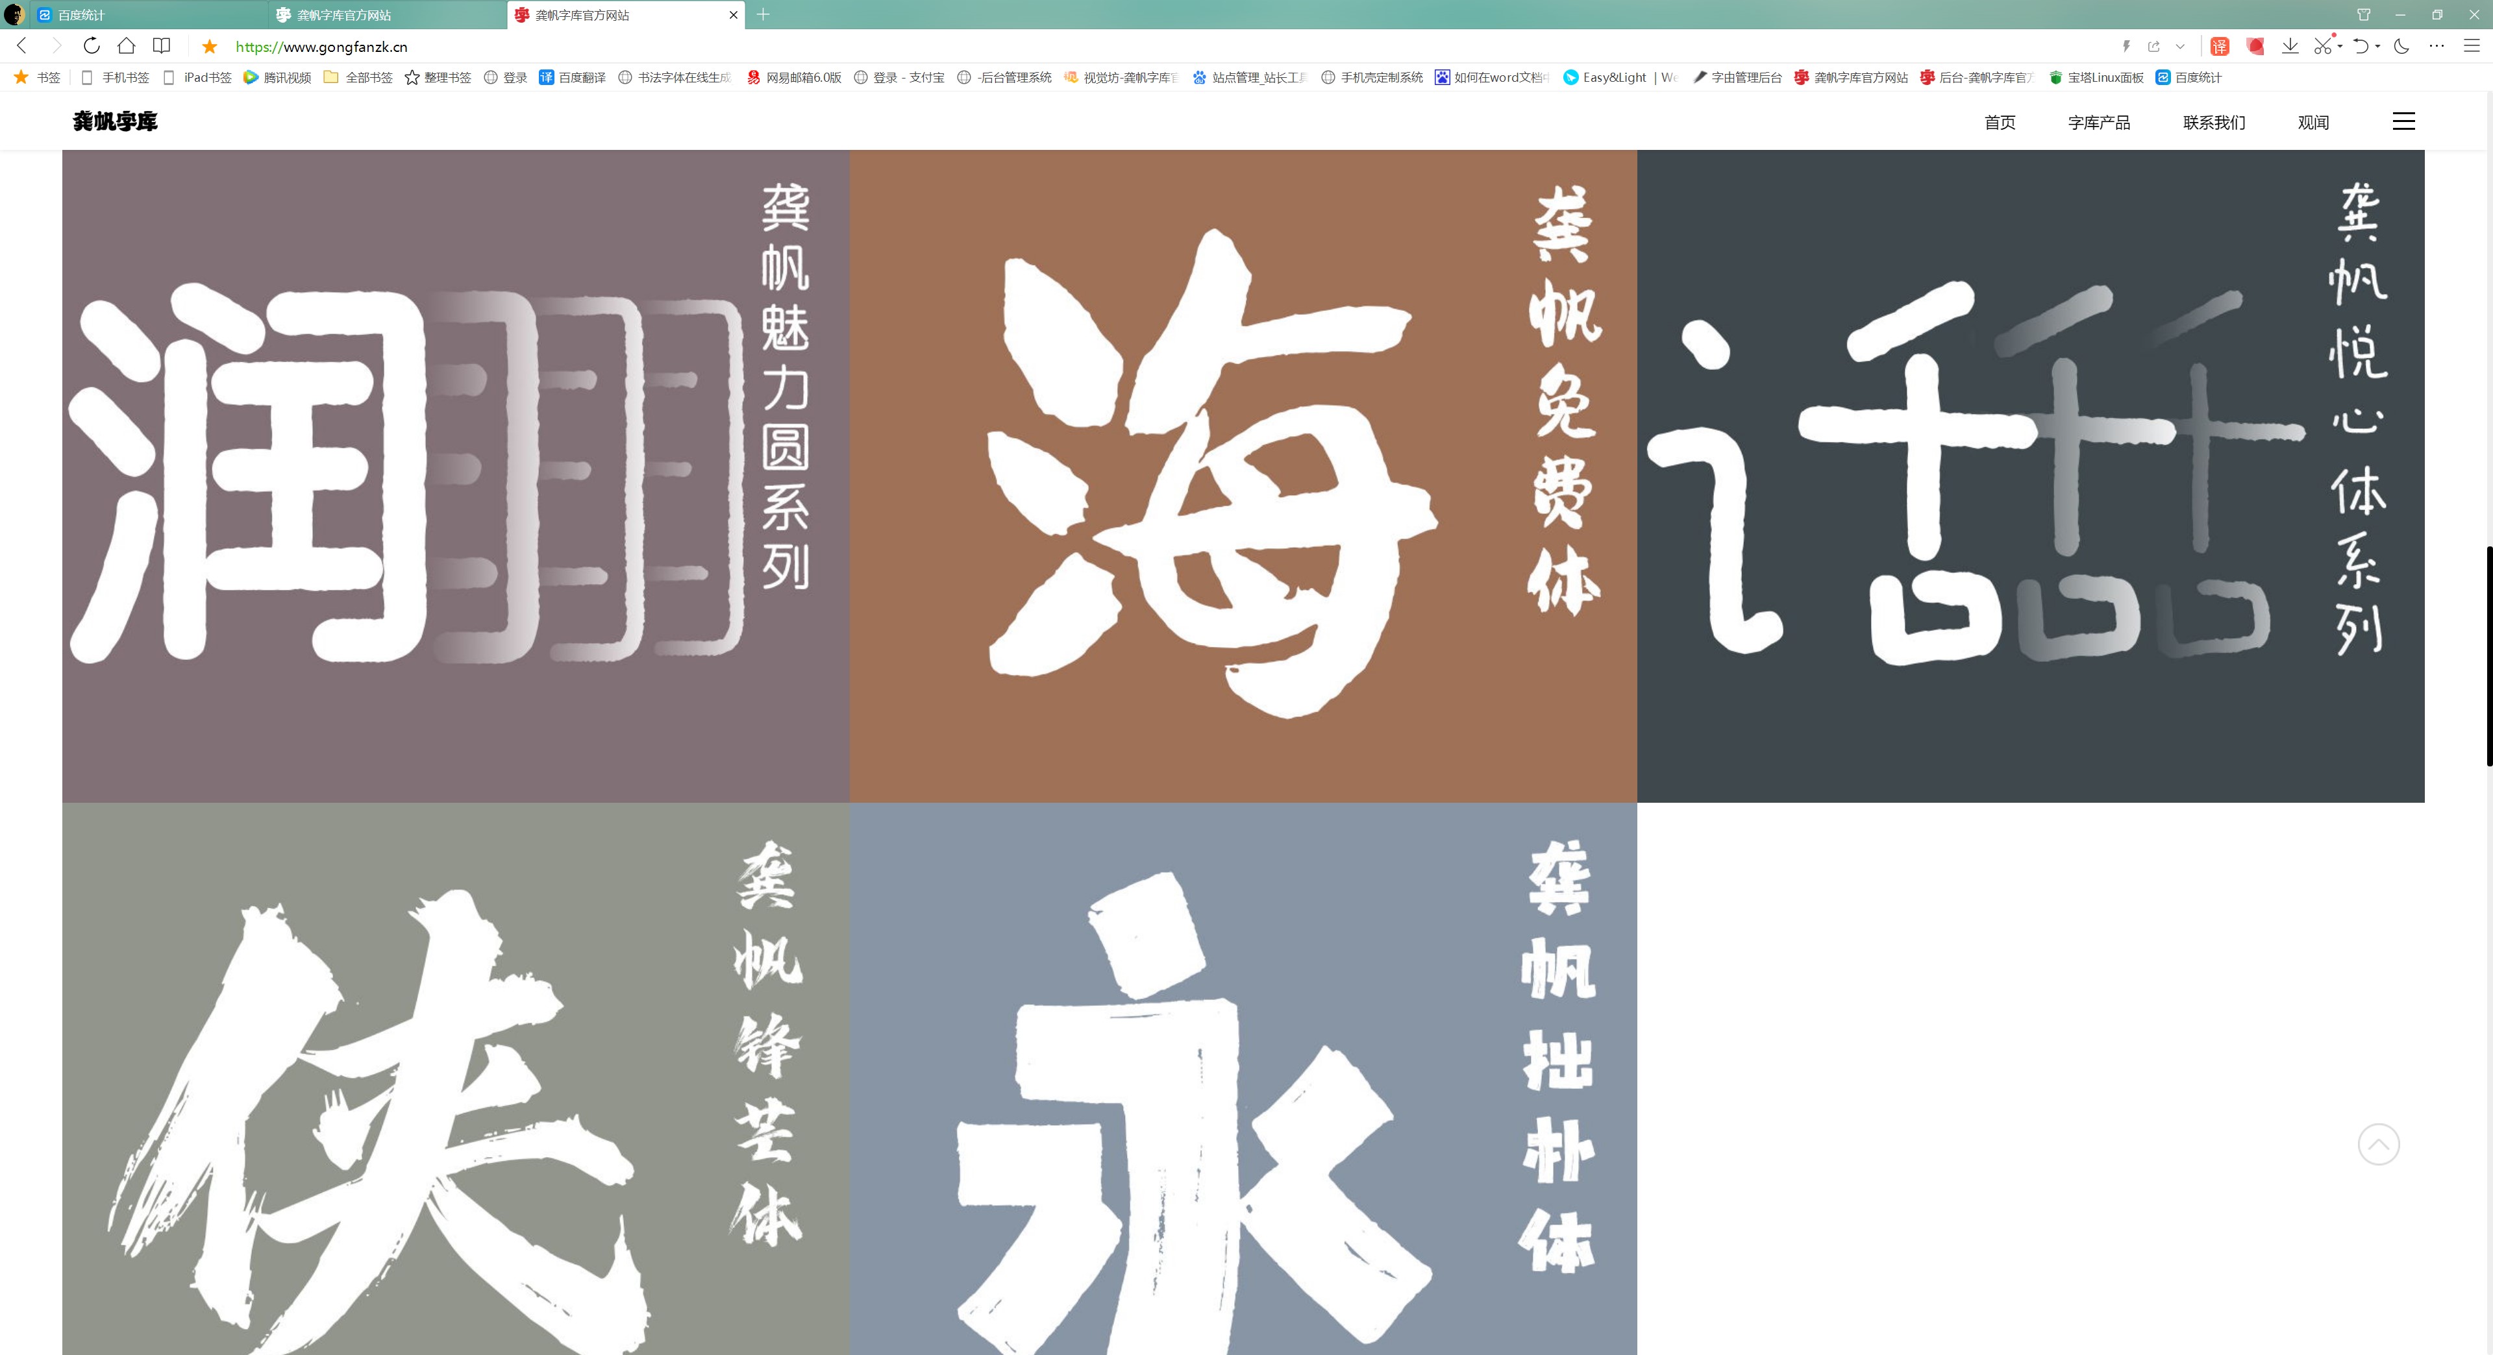This screenshot has width=2493, height=1355.
Task: Expand the address bar dropdown chevron
Action: click(2179, 47)
